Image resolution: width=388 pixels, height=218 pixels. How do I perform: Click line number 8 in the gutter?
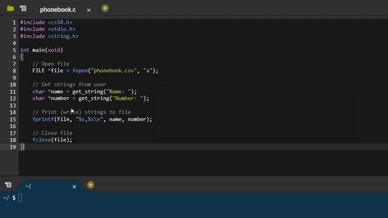point(14,71)
